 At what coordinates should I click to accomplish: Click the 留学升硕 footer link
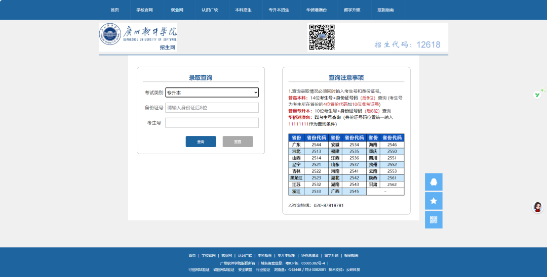tap(331, 256)
